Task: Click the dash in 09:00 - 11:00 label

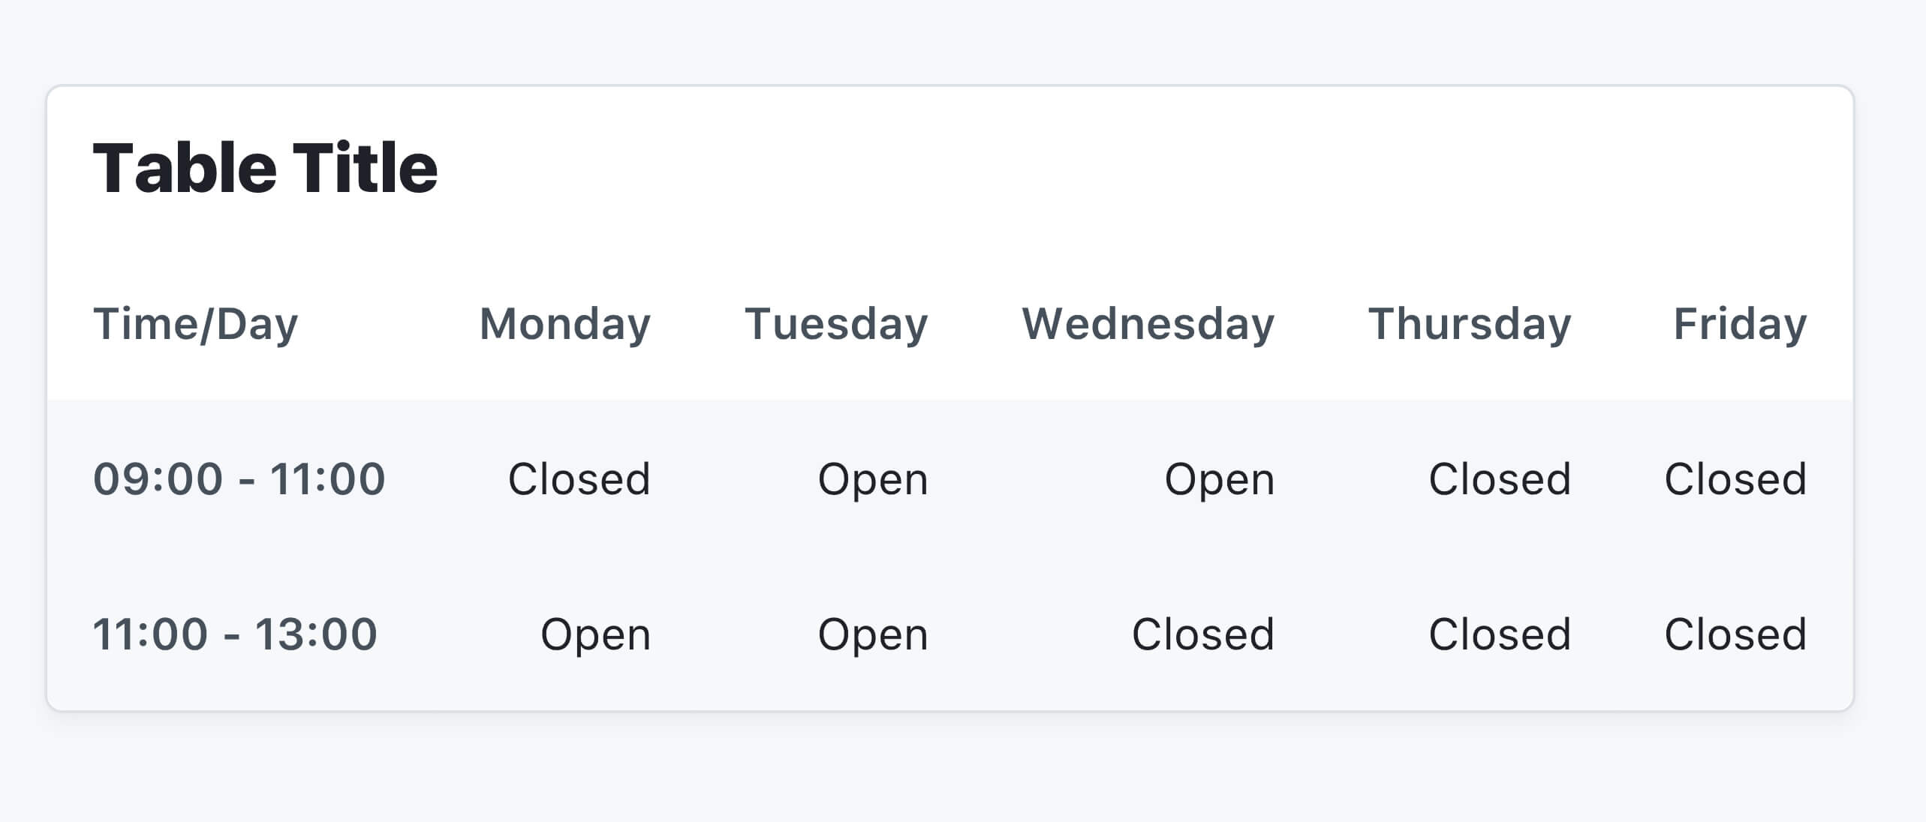Action: pos(246,481)
